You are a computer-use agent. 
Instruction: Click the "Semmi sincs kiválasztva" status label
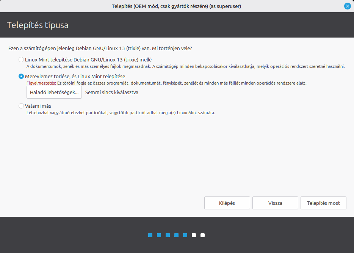[111, 92]
